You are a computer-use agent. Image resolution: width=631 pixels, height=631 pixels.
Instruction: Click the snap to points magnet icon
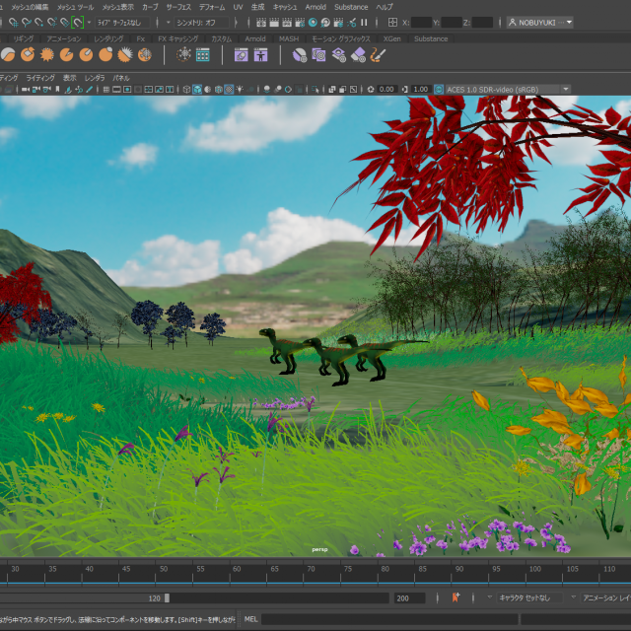coord(39,23)
